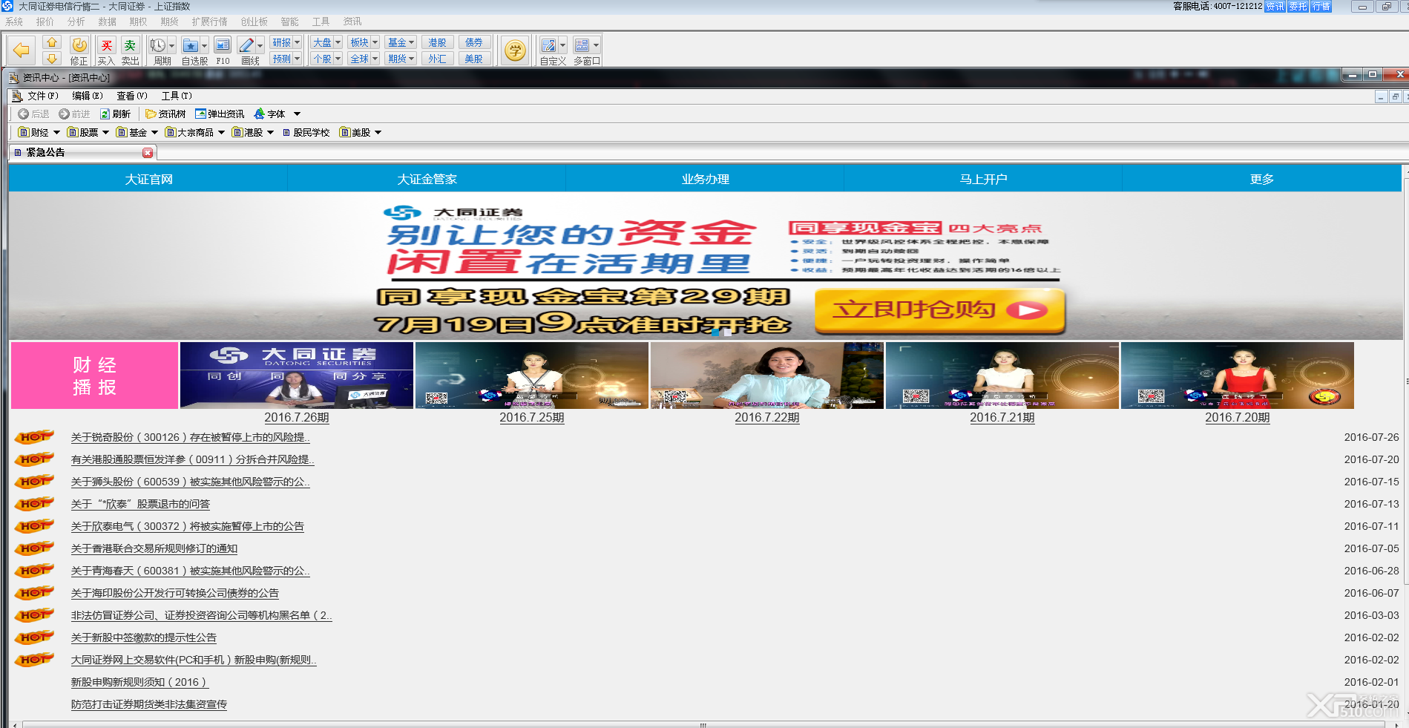1409x728 pixels.
Task: Click the 立即抢购 banner button
Action: [939, 310]
